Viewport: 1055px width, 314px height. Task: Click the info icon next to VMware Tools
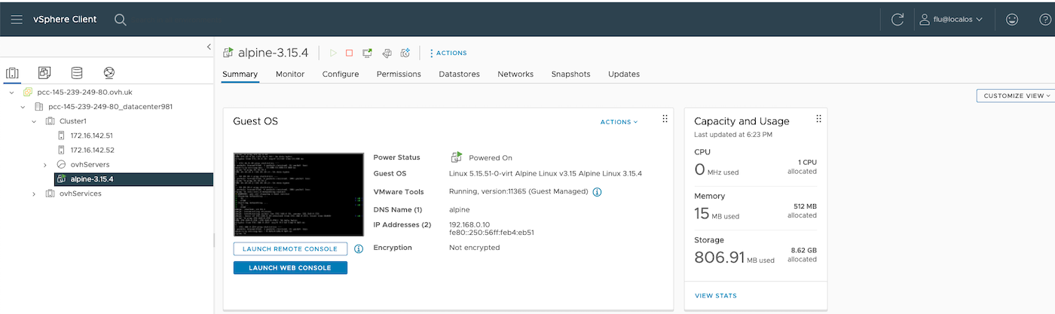597,192
